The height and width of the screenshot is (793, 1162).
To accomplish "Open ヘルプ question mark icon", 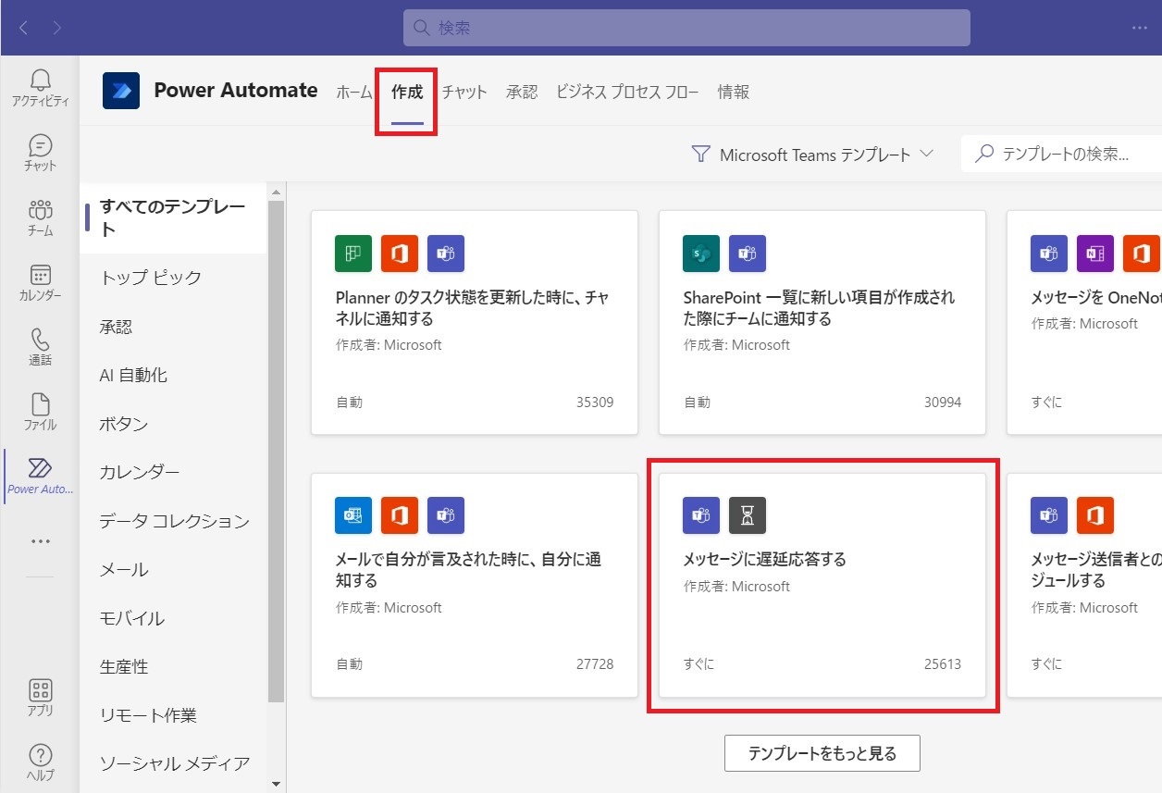I will (40, 762).
